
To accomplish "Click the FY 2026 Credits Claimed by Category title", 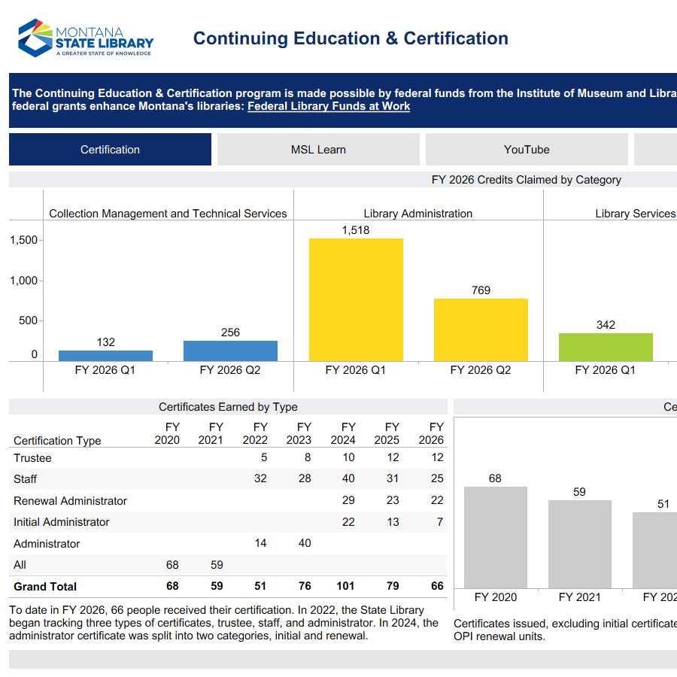I will click(x=527, y=180).
